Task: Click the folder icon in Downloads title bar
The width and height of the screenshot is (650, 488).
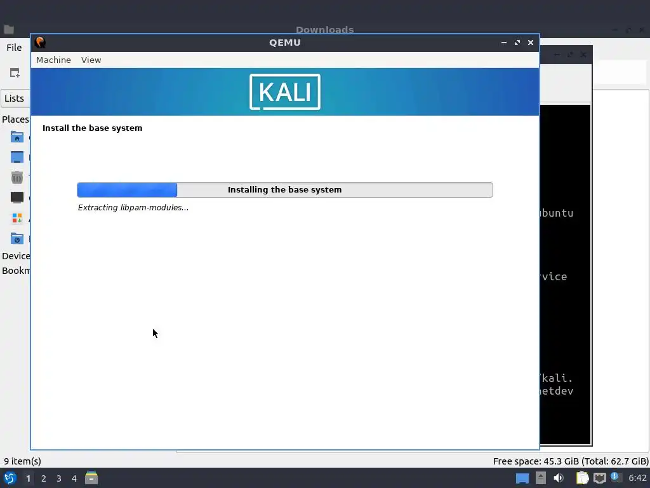Action: click(x=9, y=29)
